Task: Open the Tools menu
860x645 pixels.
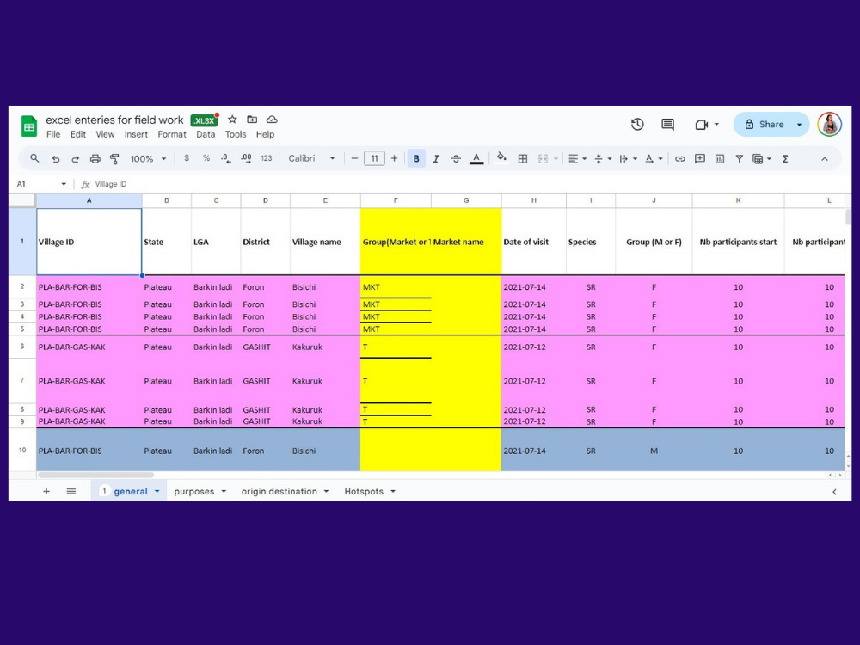Action: tap(236, 134)
